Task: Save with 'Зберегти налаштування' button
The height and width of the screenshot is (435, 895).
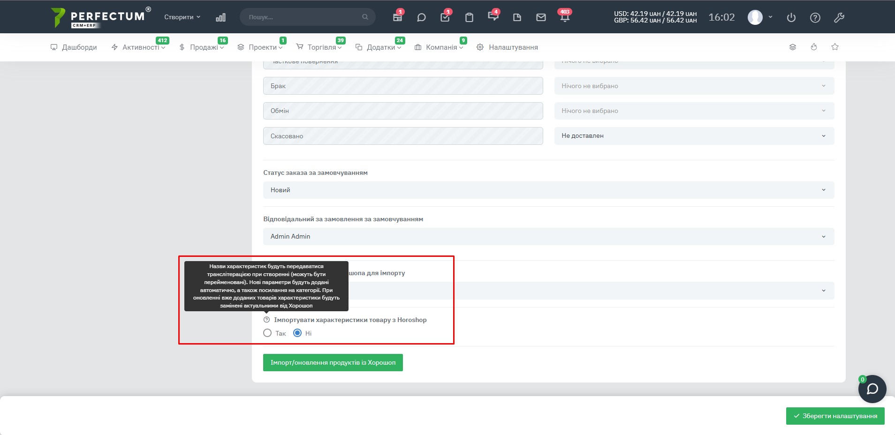Action: [835, 416]
